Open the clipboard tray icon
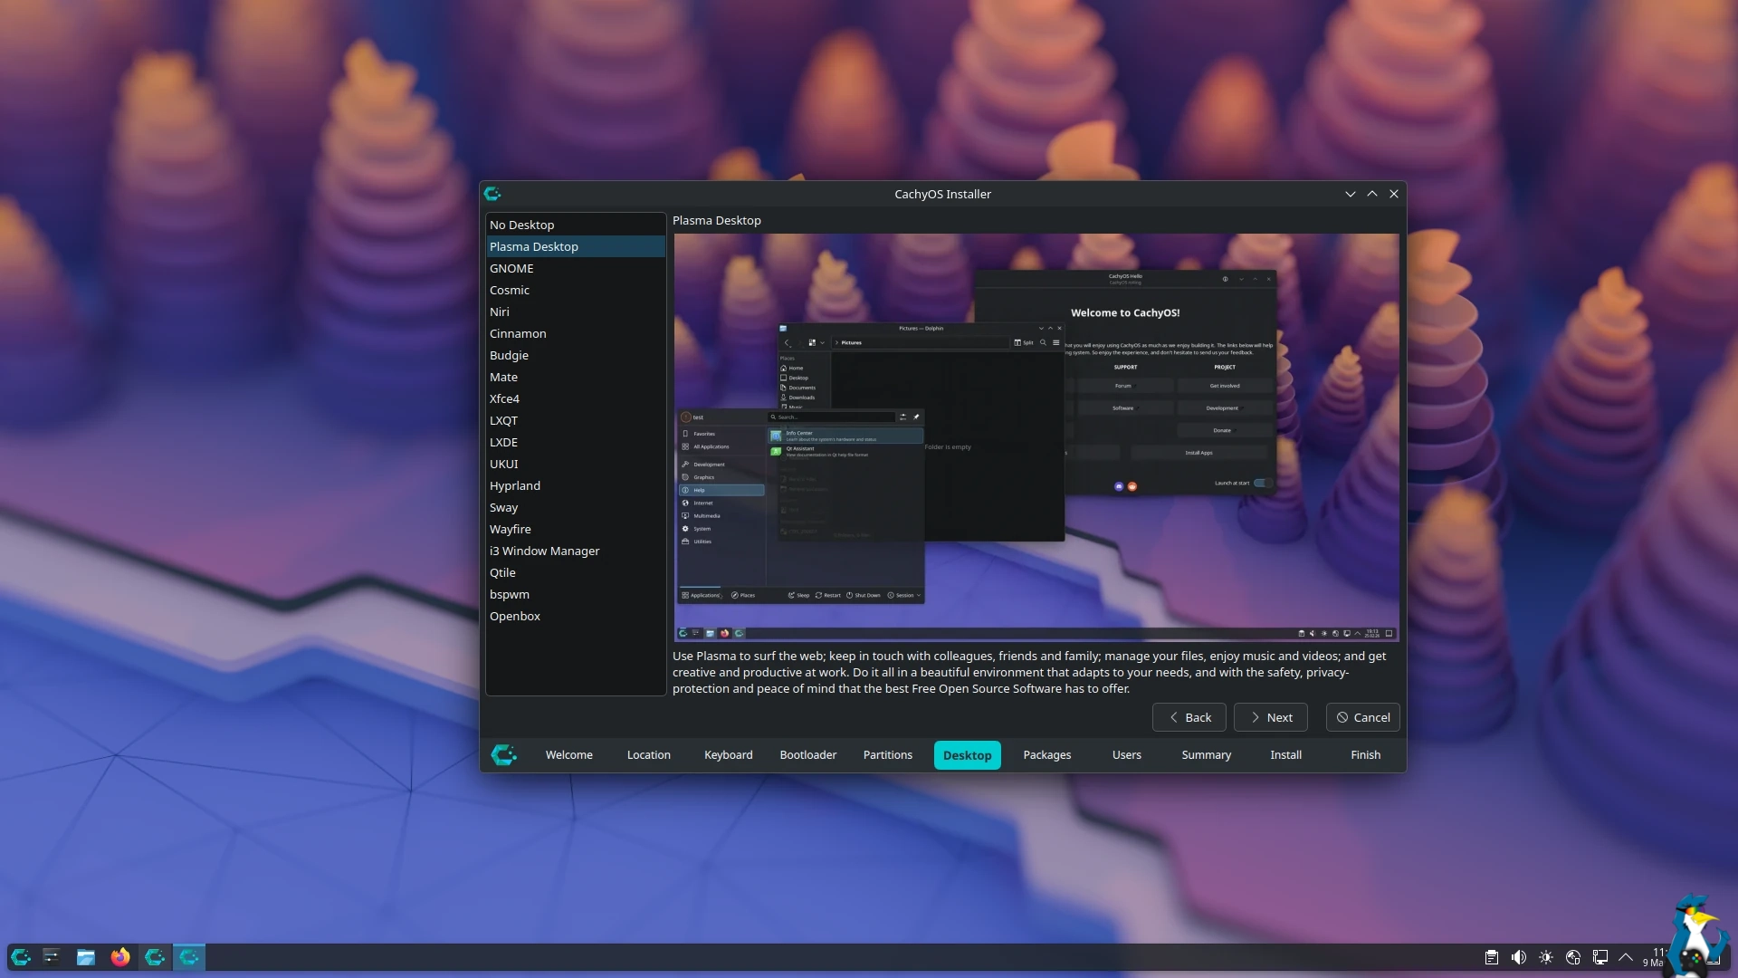Image resolution: width=1738 pixels, height=978 pixels. click(1492, 957)
